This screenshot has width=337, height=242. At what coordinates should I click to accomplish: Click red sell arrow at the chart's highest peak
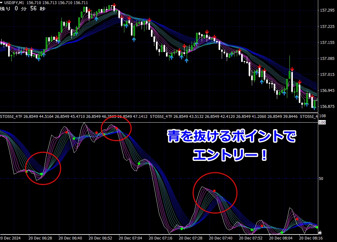pos(114,6)
